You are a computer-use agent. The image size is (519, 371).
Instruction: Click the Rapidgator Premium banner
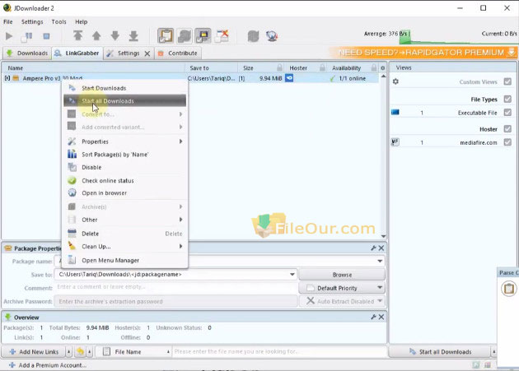click(423, 53)
